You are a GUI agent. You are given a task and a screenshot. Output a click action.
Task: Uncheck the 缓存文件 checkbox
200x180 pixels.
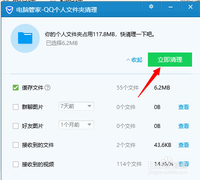pos(15,88)
